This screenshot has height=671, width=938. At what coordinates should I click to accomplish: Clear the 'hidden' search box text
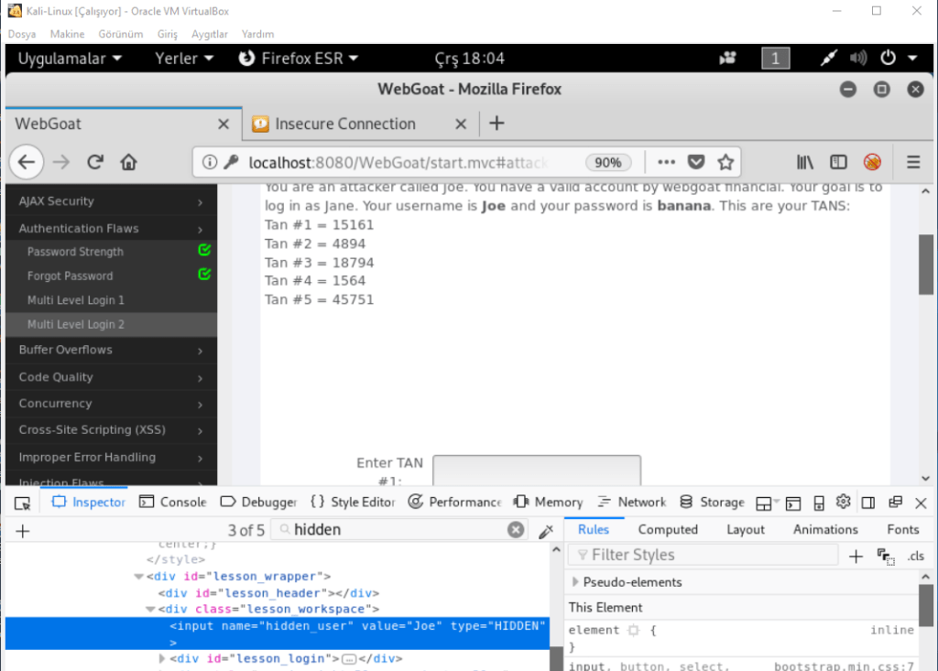[517, 530]
